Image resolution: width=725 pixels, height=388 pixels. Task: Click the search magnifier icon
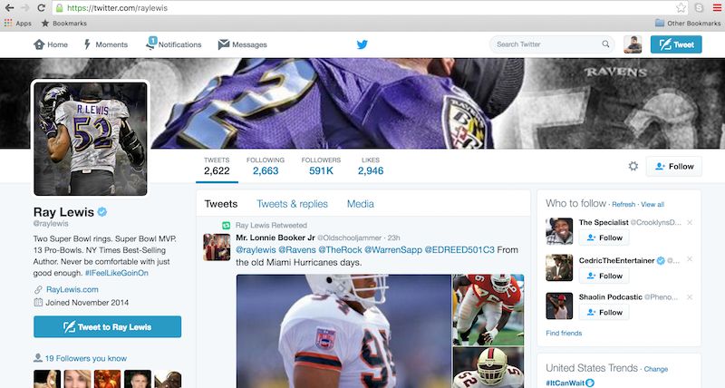[x=606, y=44]
